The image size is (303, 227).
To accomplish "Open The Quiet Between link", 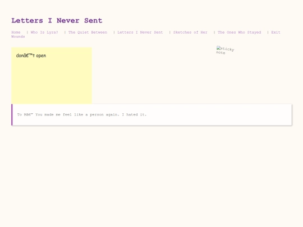I will pos(88,33).
